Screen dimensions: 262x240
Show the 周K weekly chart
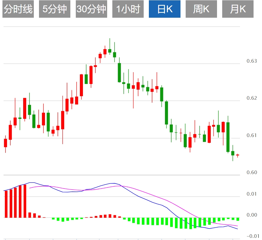click(201, 9)
